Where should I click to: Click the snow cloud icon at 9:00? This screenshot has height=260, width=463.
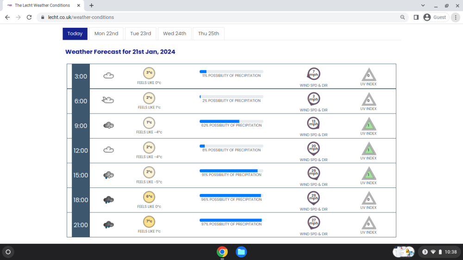(109, 126)
